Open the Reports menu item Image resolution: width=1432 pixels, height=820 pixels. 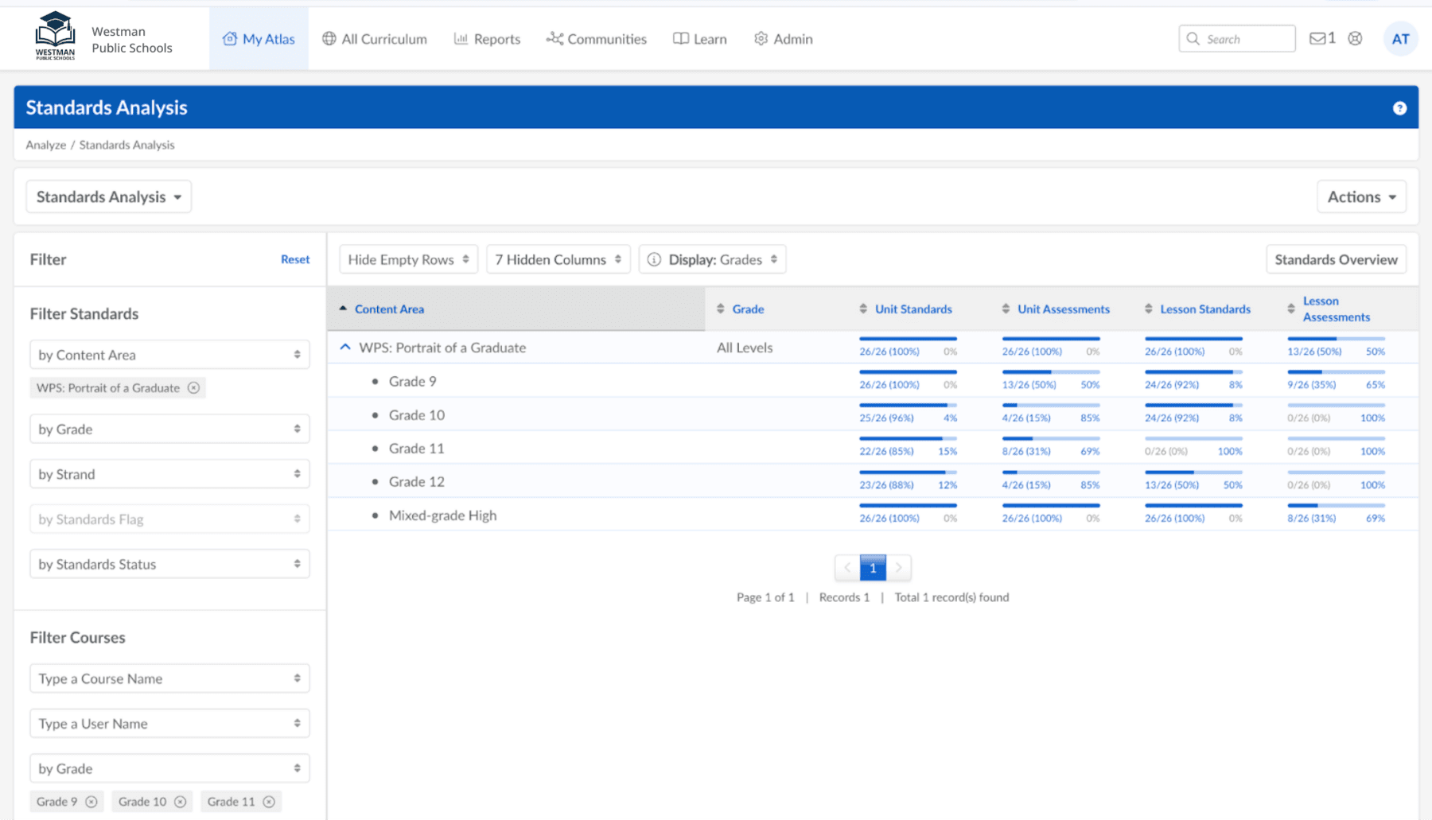(x=487, y=39)
